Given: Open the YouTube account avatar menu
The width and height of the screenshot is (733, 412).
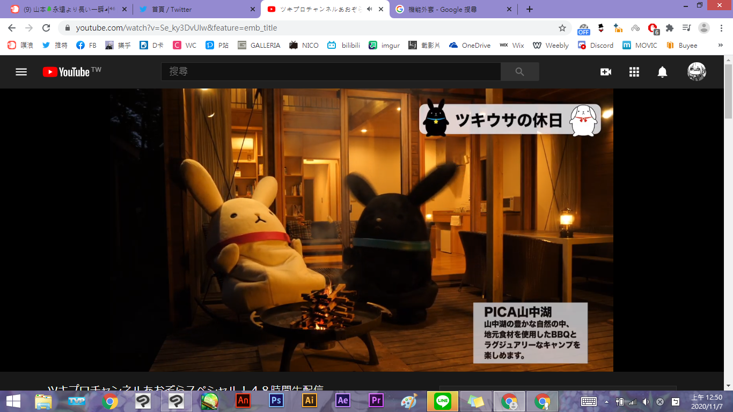Looking at the screenshot, I should pyautogui.click(x=697, y=72).
